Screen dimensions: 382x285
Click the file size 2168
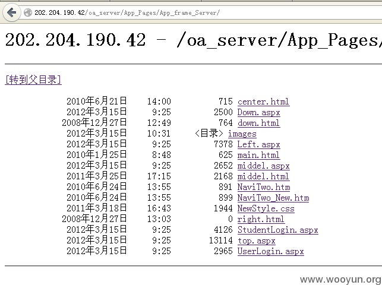(x=223, y=176)
